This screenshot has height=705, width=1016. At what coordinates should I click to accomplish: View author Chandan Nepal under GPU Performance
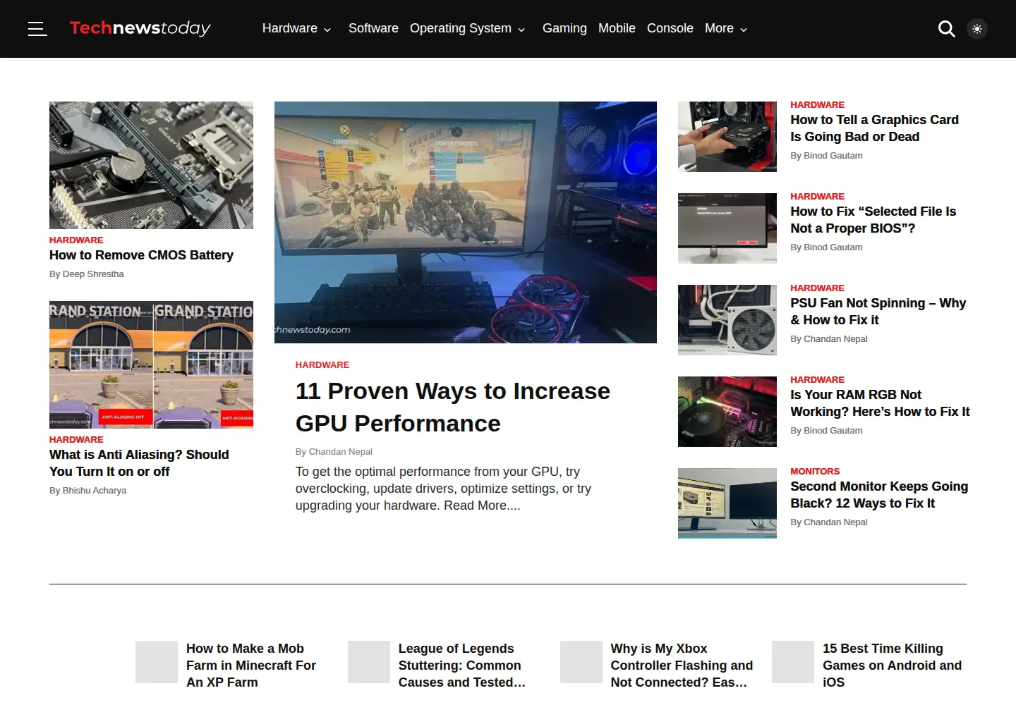click(340, 452)
